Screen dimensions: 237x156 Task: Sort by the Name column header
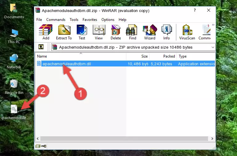(x=81, y=56)
